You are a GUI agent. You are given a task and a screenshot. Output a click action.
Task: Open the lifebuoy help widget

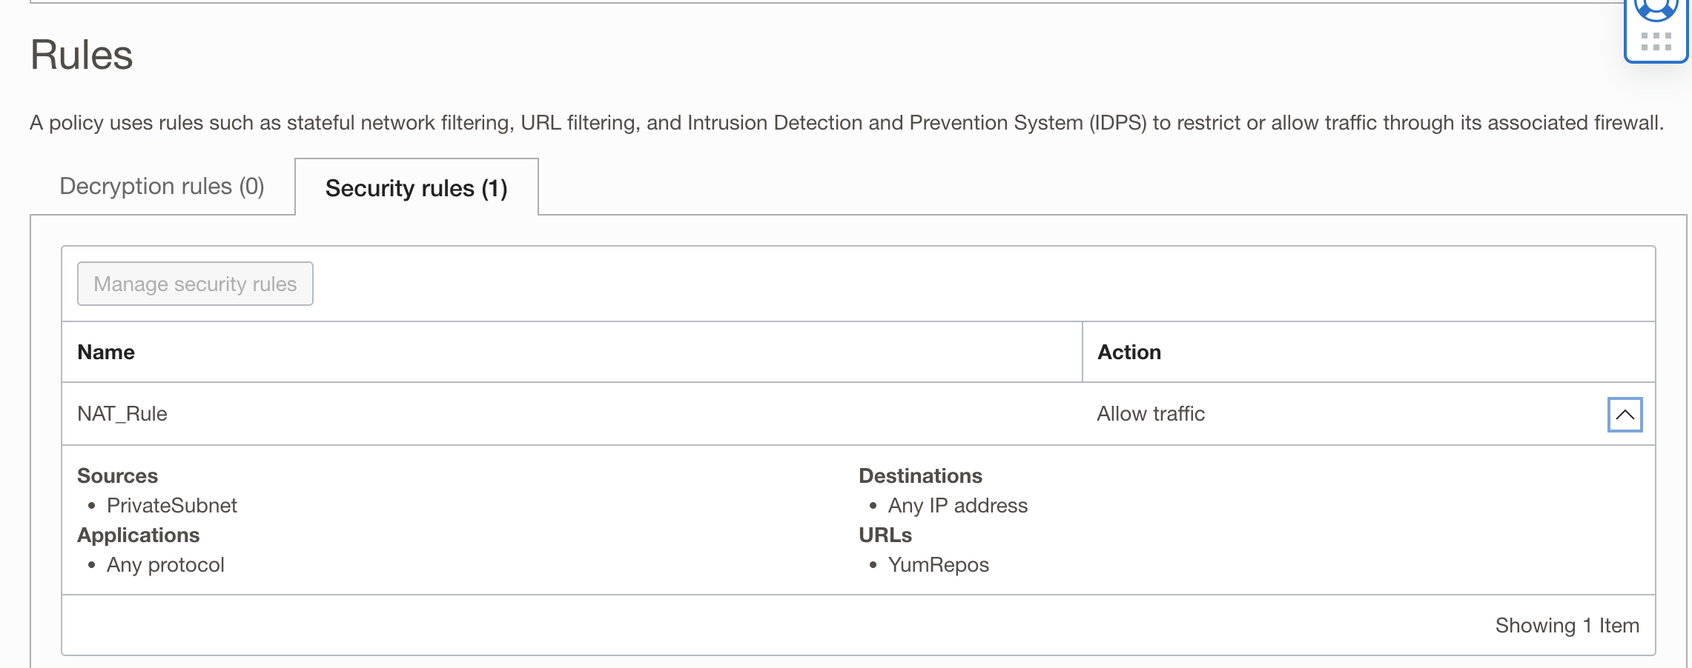[1656, 10]
